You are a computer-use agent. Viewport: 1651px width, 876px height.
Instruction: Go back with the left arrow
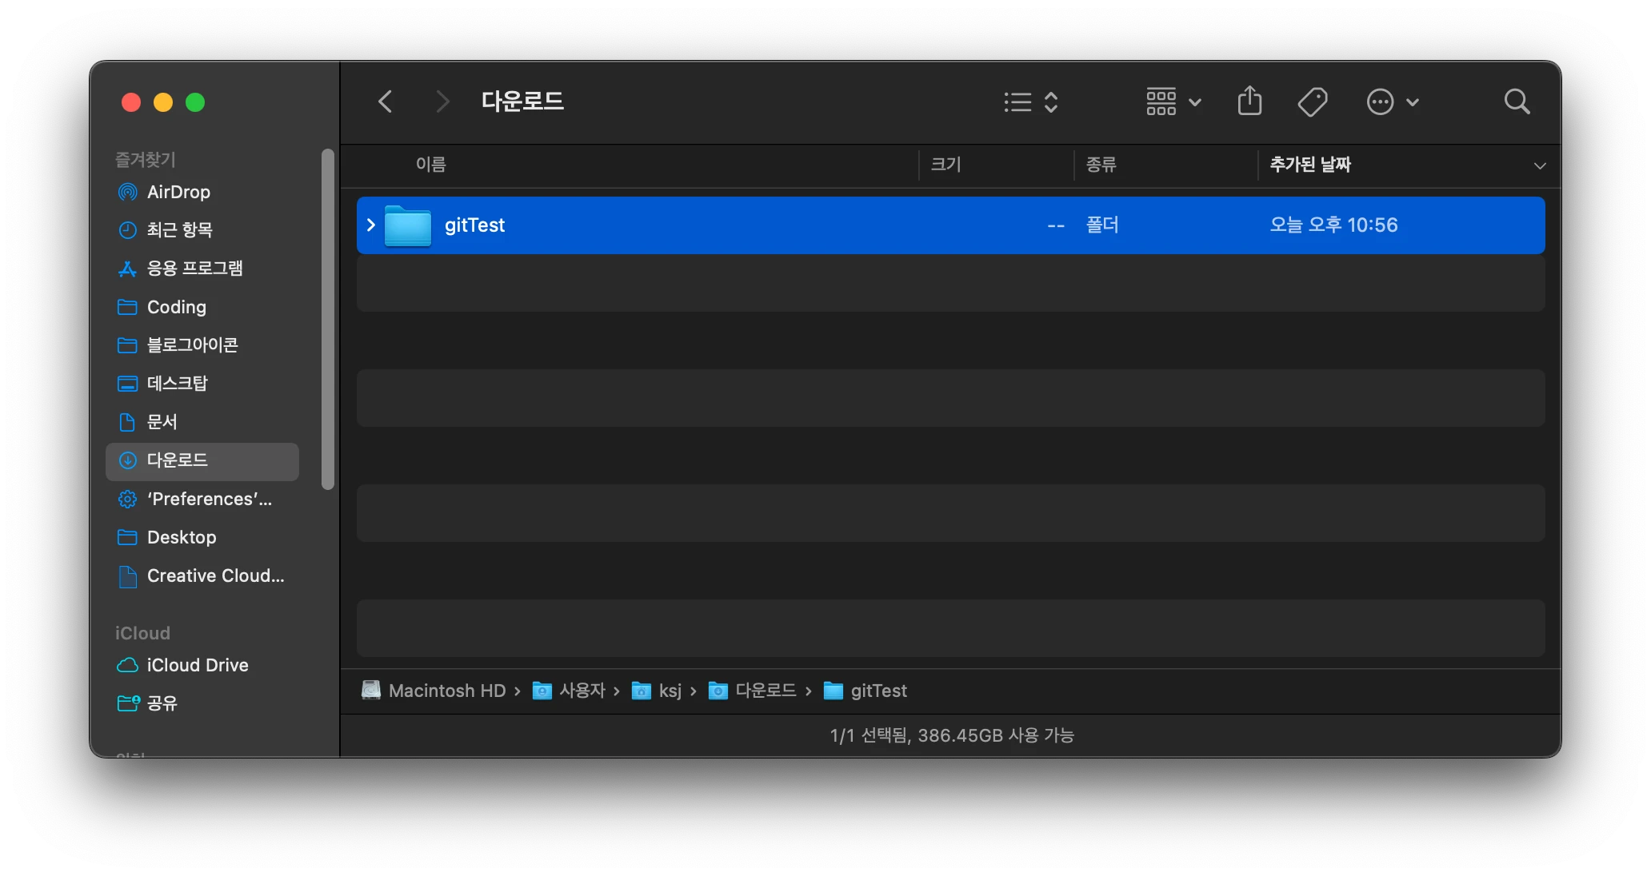[x=386, y=102]
